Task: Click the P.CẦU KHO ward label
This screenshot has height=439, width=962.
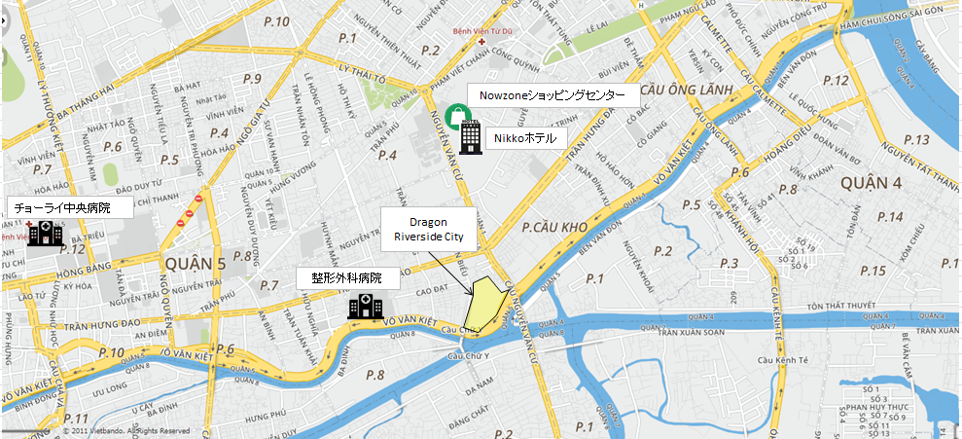Action: [554, 228]
